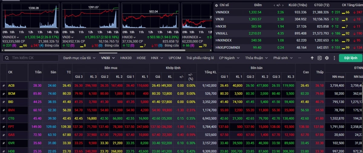The width and height of the screenshot is (363, 153).
Task: Open the price board settings gear
Action: (327, 58)
